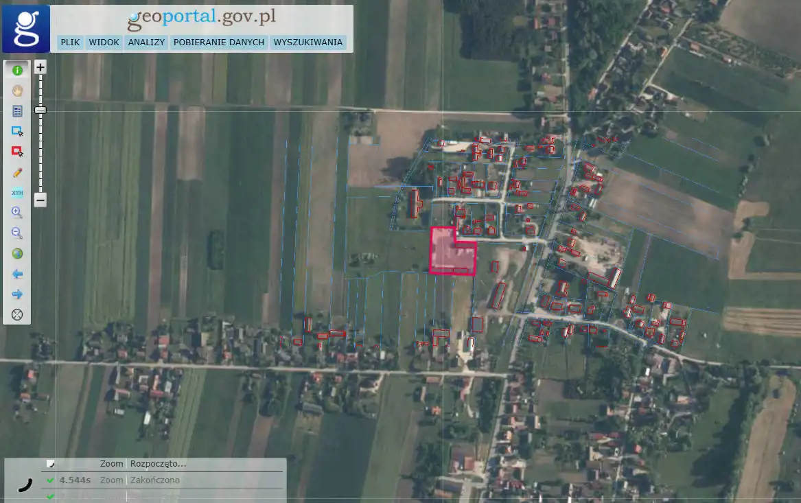Image resolution: width=801 pixels, height=503 pixels.
Task: Expand the POBIERANIE DANYCH menu
Action: pos(219,43)
